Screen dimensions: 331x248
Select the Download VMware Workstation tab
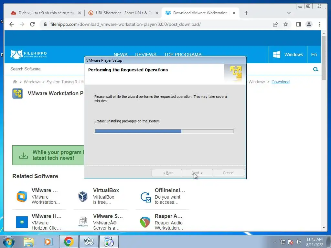200,13
